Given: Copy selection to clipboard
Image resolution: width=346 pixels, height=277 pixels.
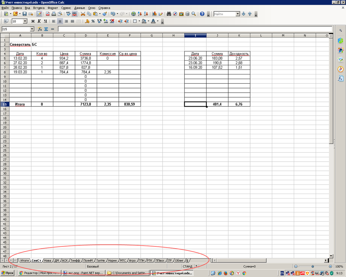Looking at the screenshot, I should click(x=89, y=14).
